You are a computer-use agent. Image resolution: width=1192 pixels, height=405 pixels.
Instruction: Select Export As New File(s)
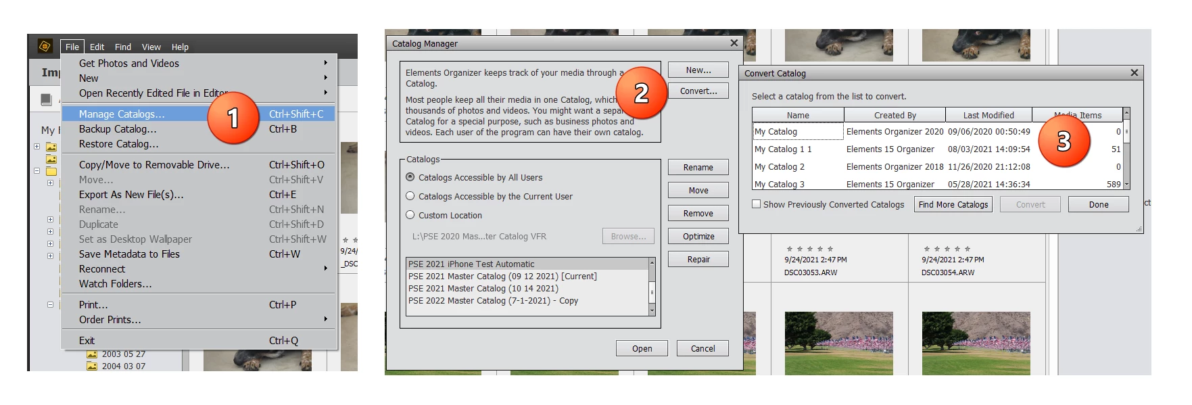[197, 194]
